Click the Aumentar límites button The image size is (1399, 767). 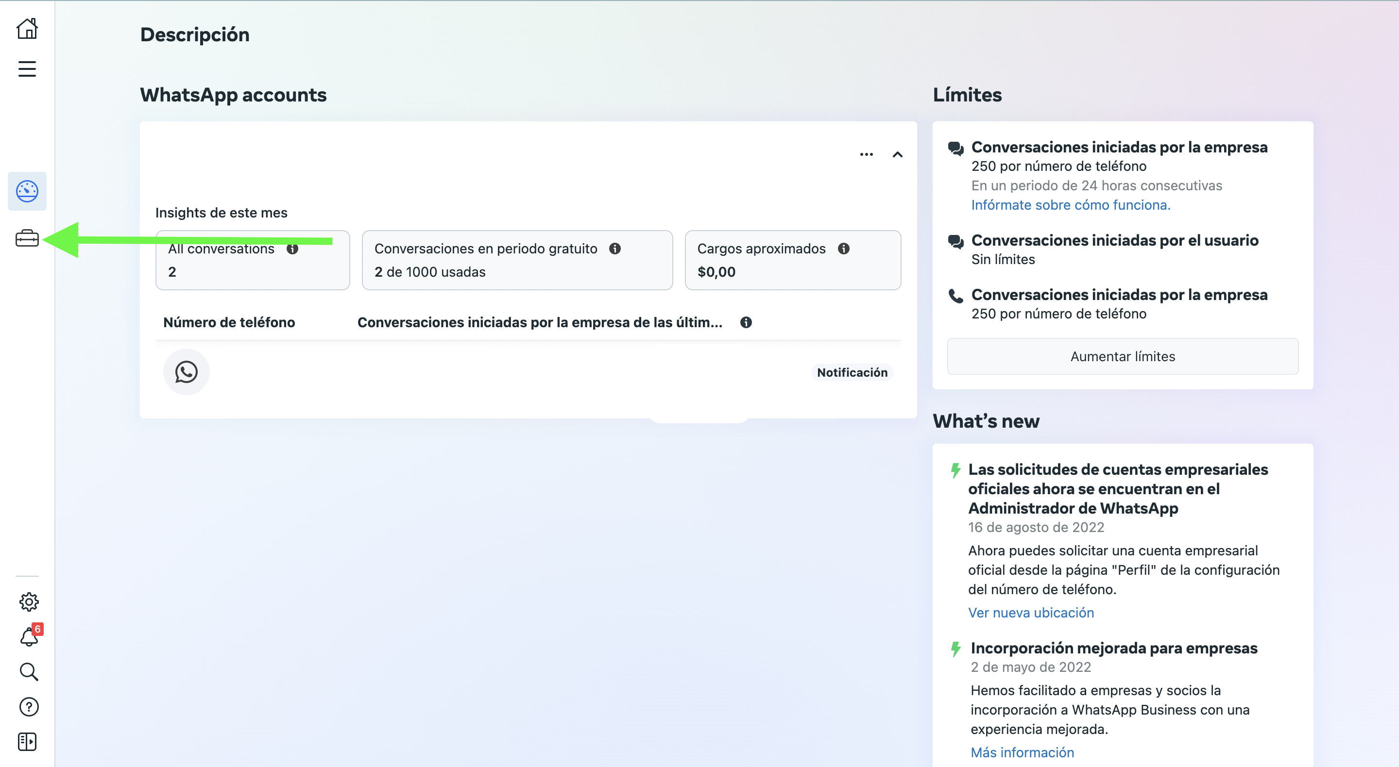coord(1123,357)
